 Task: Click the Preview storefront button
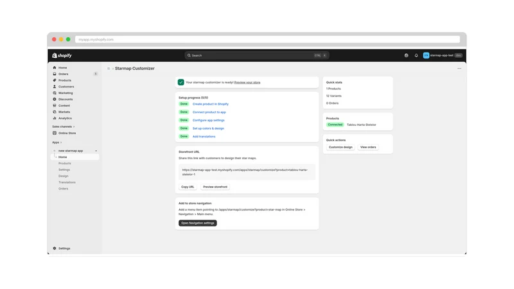coord(215,187)
